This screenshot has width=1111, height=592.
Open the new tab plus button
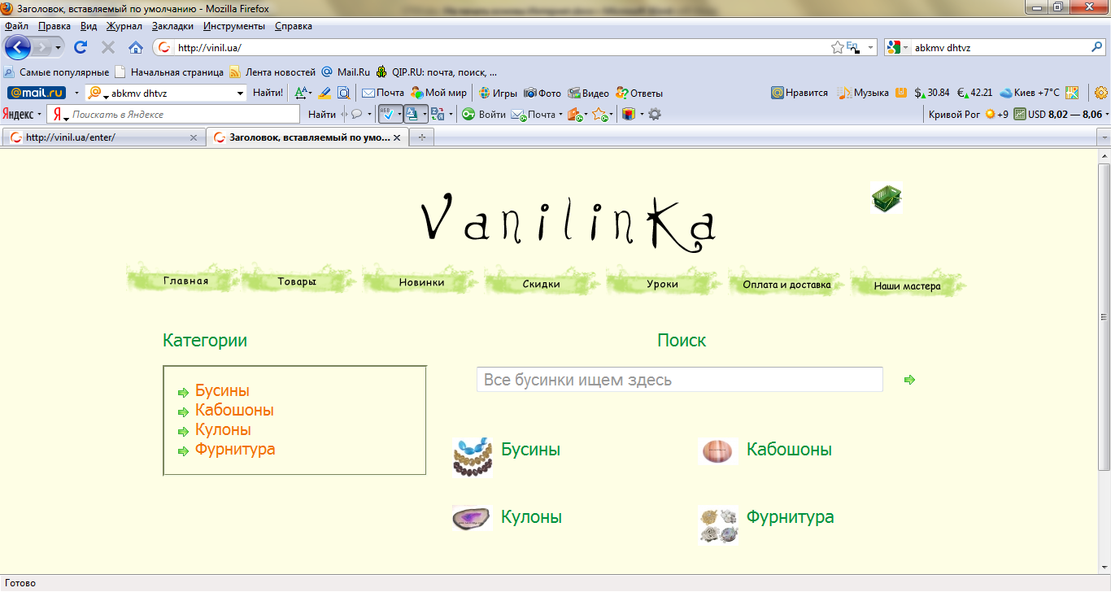[x=421, y=137]
